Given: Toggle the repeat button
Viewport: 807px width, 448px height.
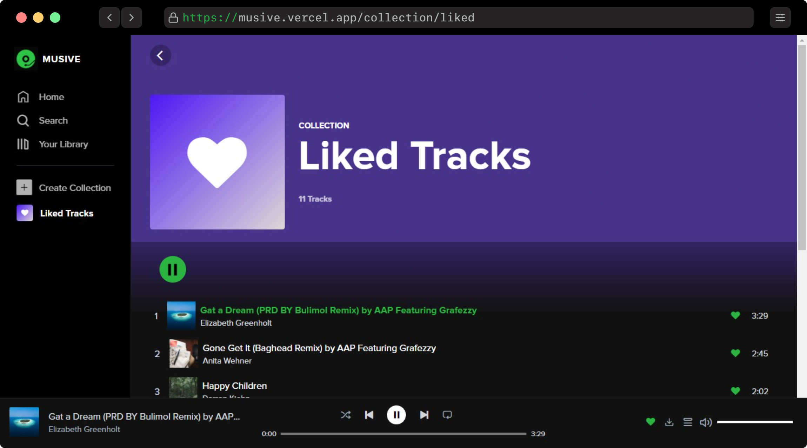Looking at the screenshot, I should pos(447,415).
